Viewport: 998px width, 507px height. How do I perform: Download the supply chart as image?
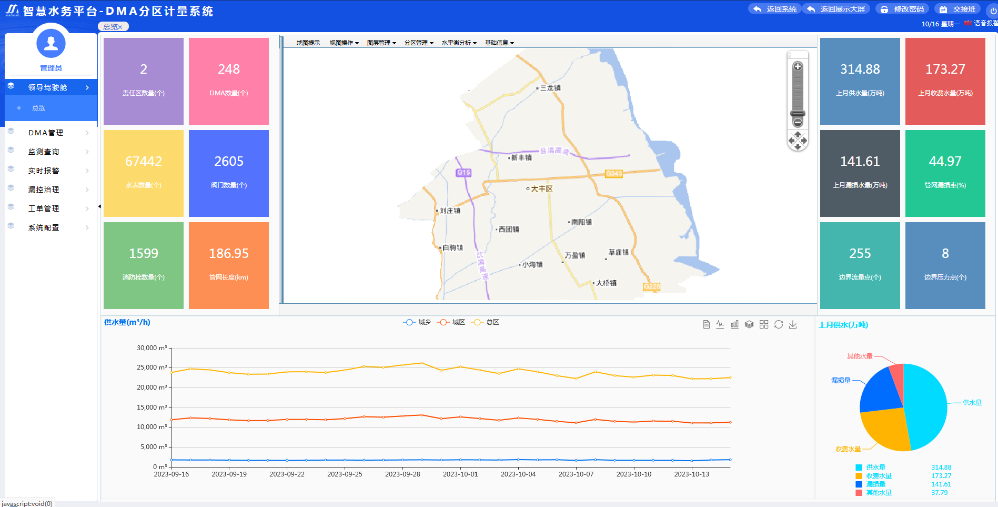793,324
